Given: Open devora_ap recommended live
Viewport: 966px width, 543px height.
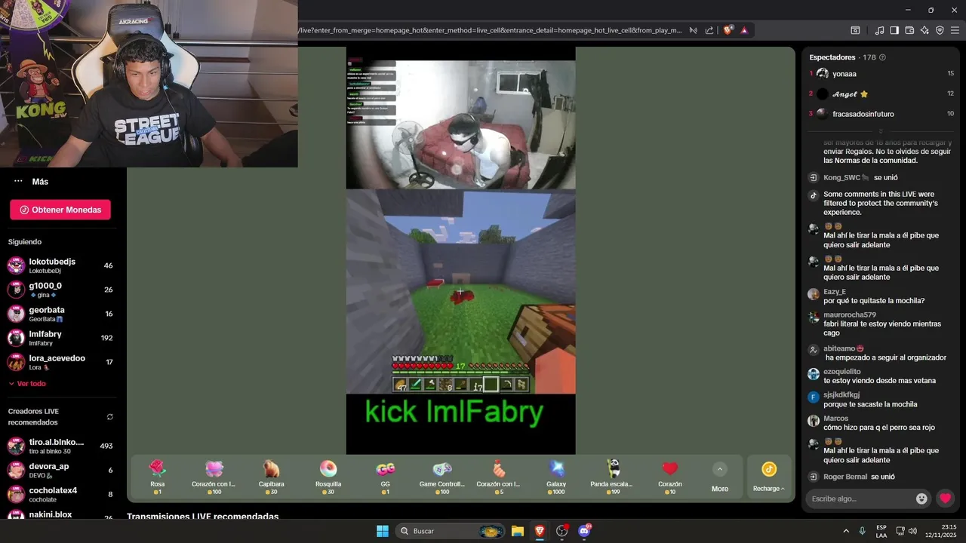Looking at the screenshot, I should point(60,470).
